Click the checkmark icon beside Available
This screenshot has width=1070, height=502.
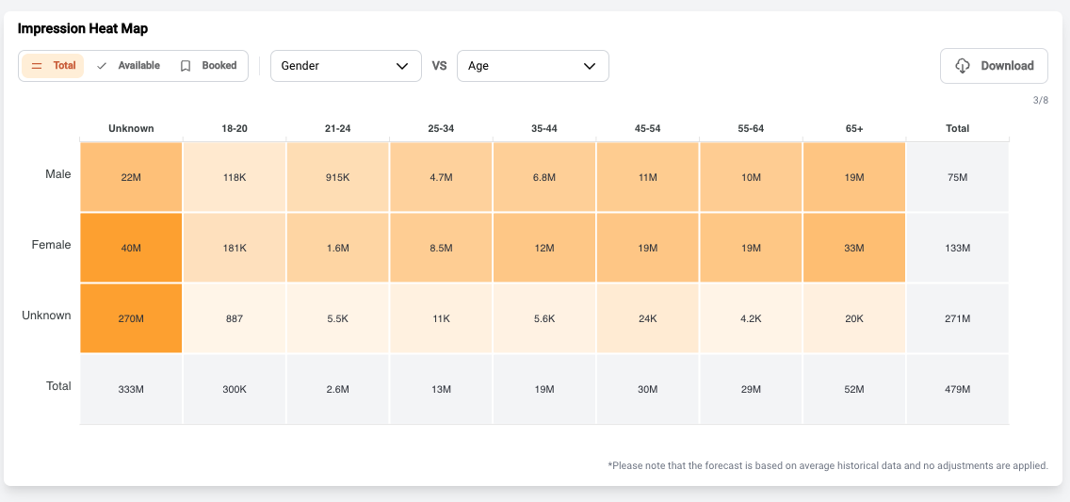102,66
